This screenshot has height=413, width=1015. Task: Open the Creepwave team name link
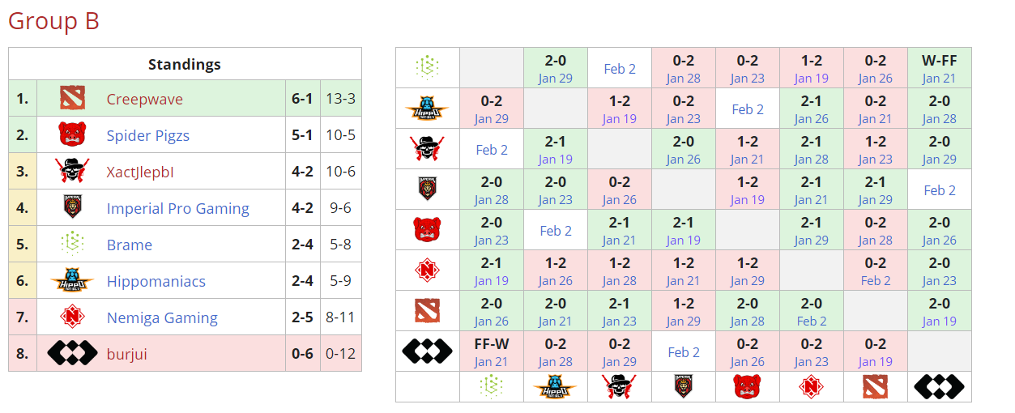[144, 100]
